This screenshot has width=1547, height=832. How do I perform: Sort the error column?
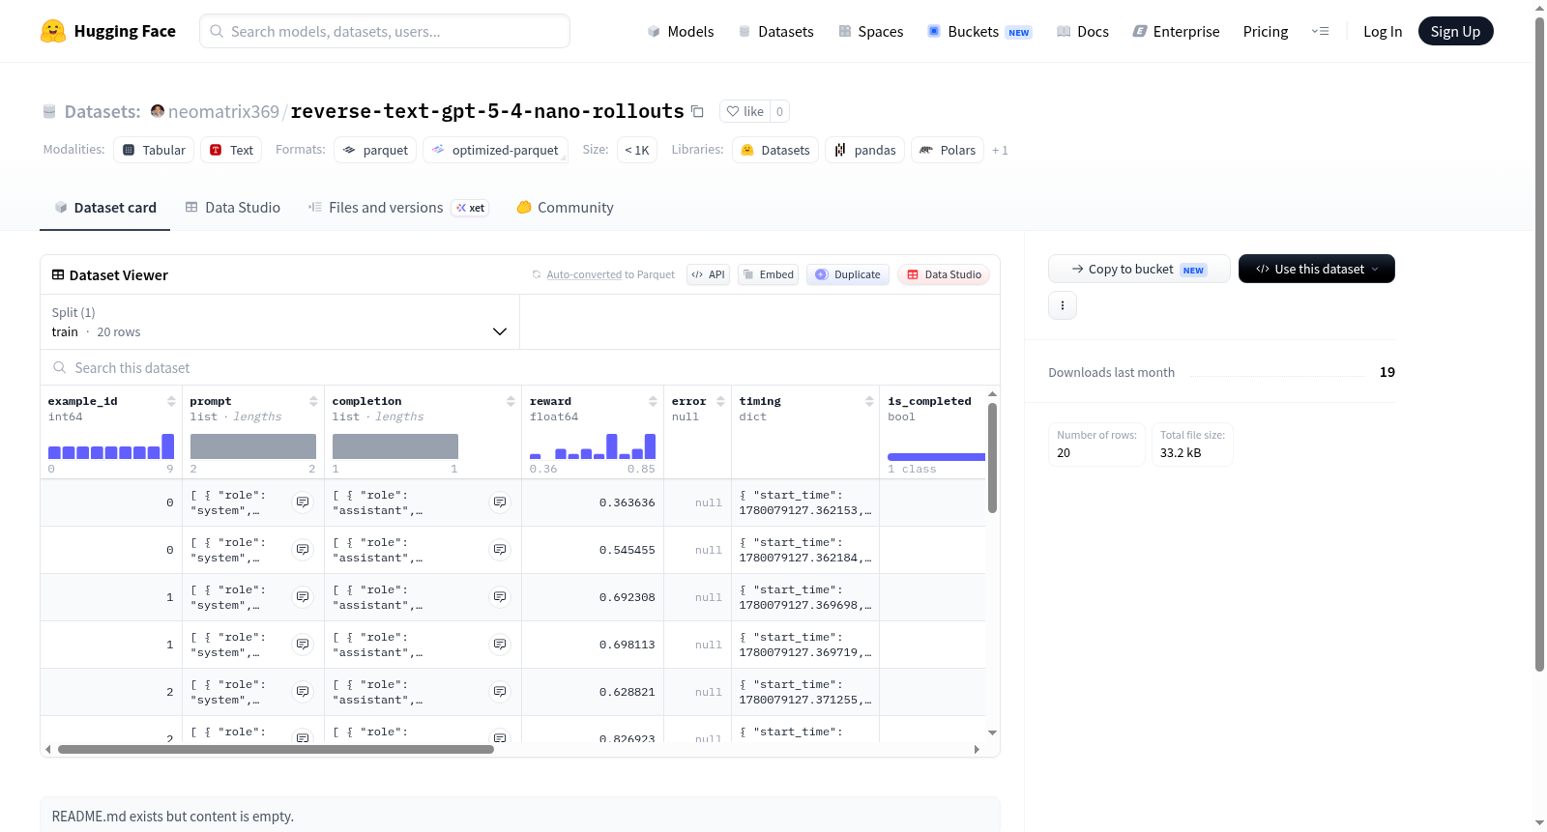coord(720,401)
